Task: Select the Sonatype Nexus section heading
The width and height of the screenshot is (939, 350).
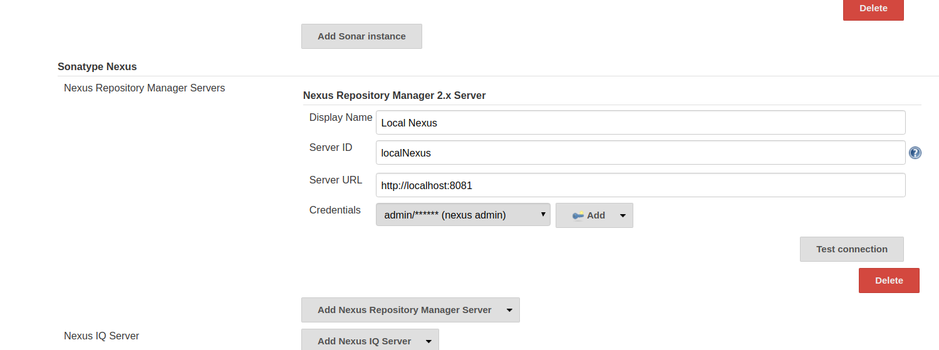Action: (x=97, y=66)
